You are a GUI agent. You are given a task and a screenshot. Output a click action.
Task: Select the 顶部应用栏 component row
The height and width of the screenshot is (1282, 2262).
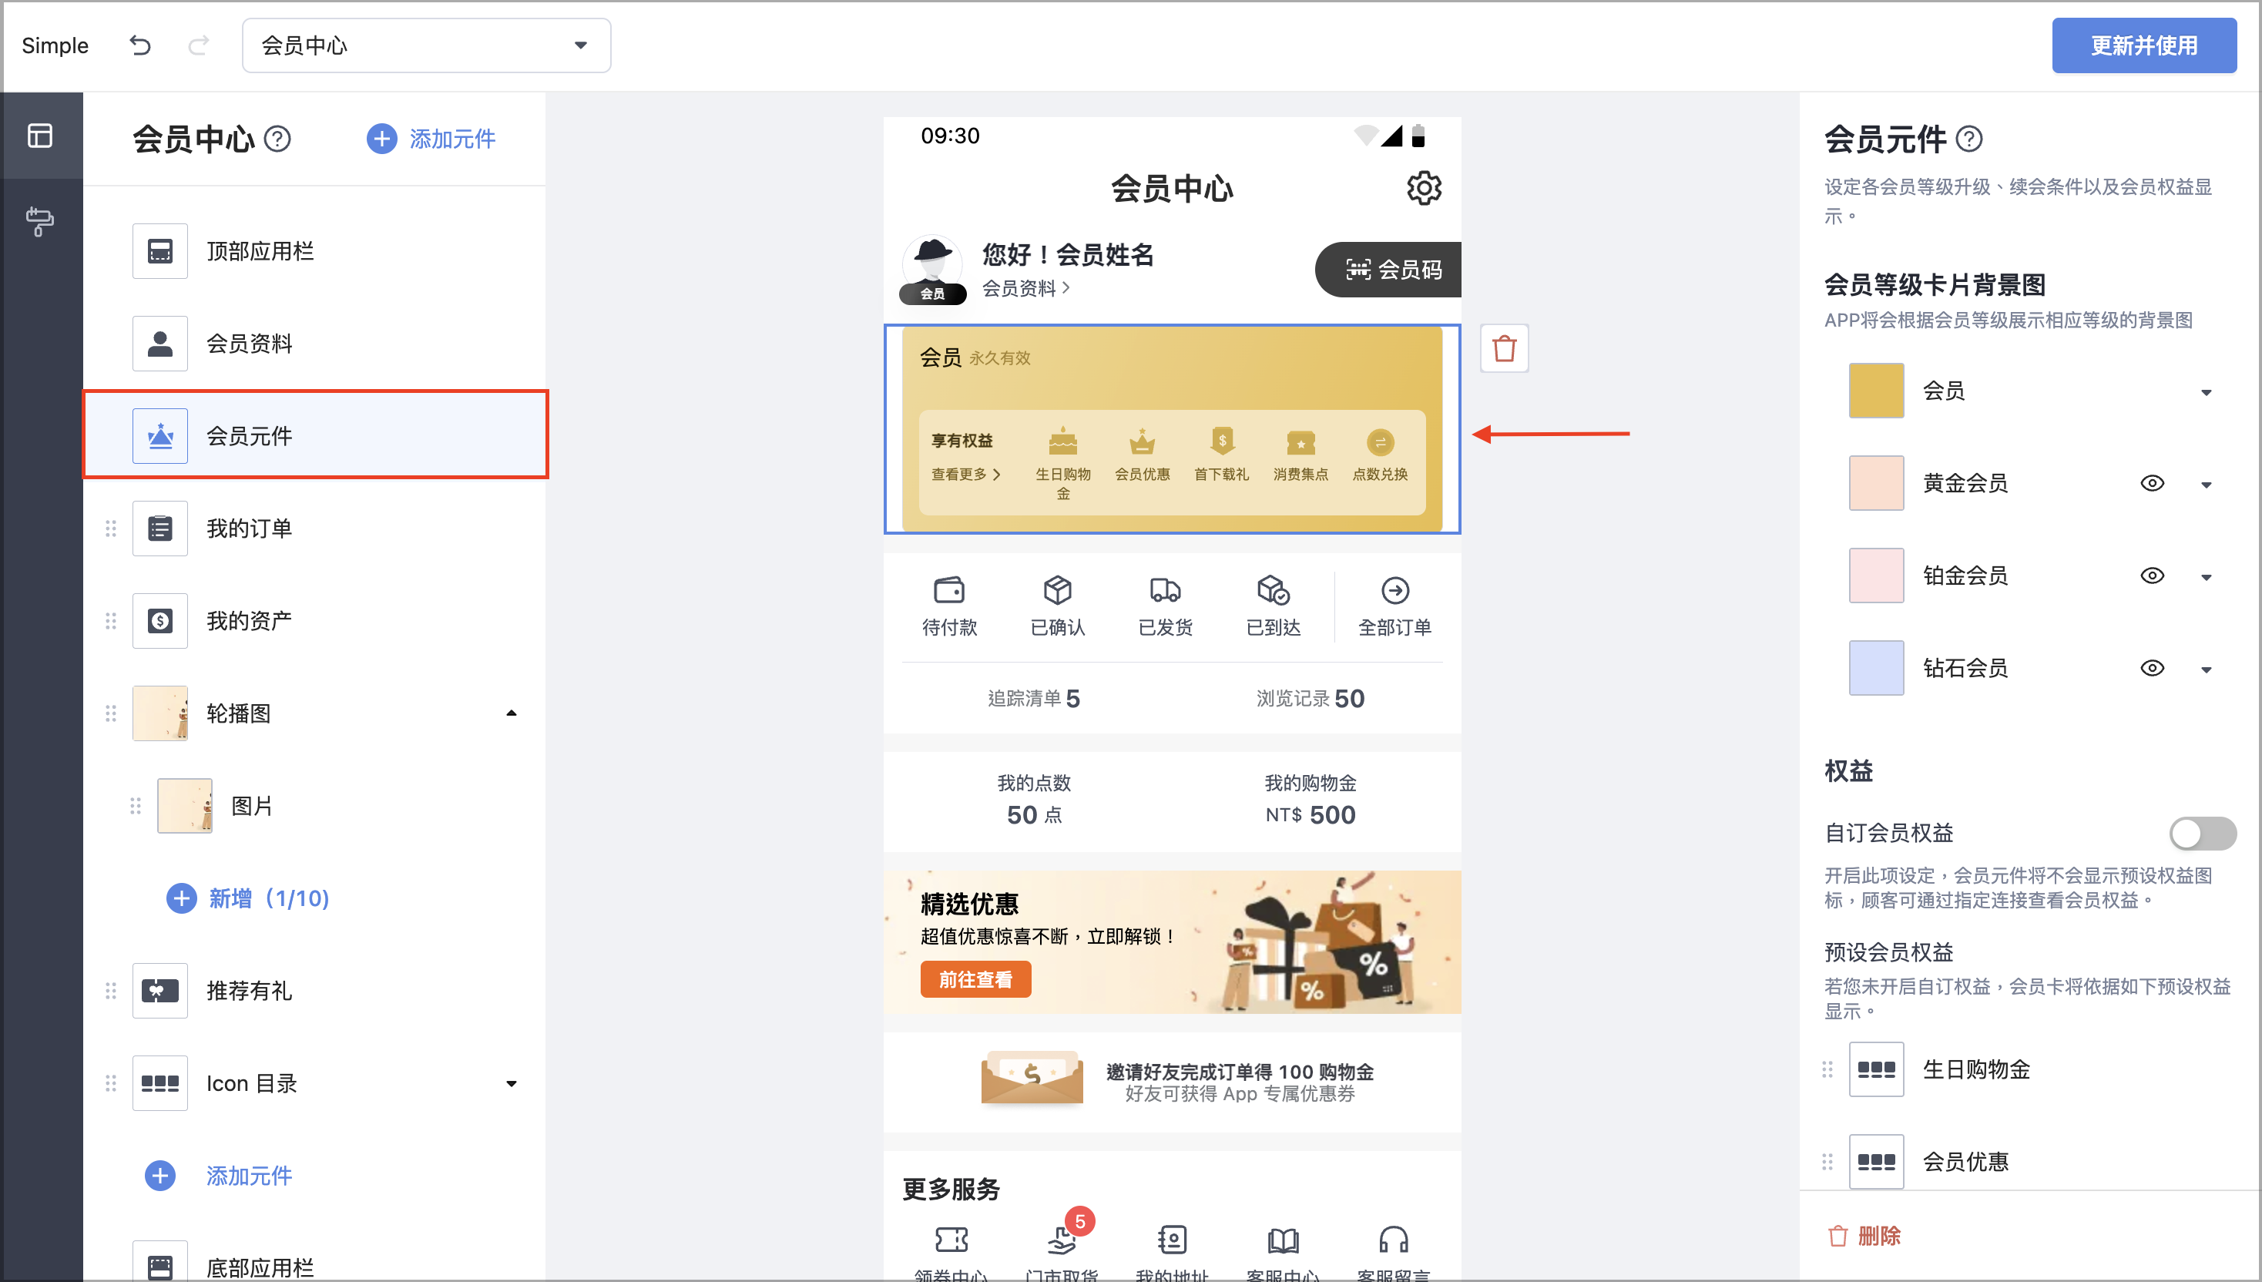click(315, 251)
